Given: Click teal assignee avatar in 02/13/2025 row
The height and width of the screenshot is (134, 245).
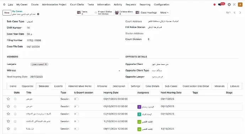Looking at the screenshot, I should pos(139,114).
